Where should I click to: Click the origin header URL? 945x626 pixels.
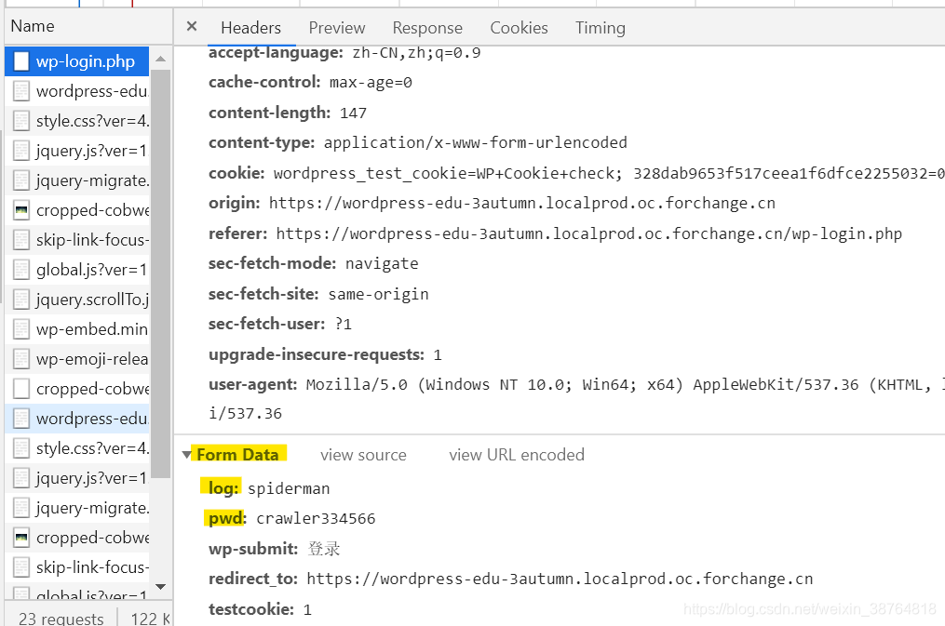click(522, 203)
